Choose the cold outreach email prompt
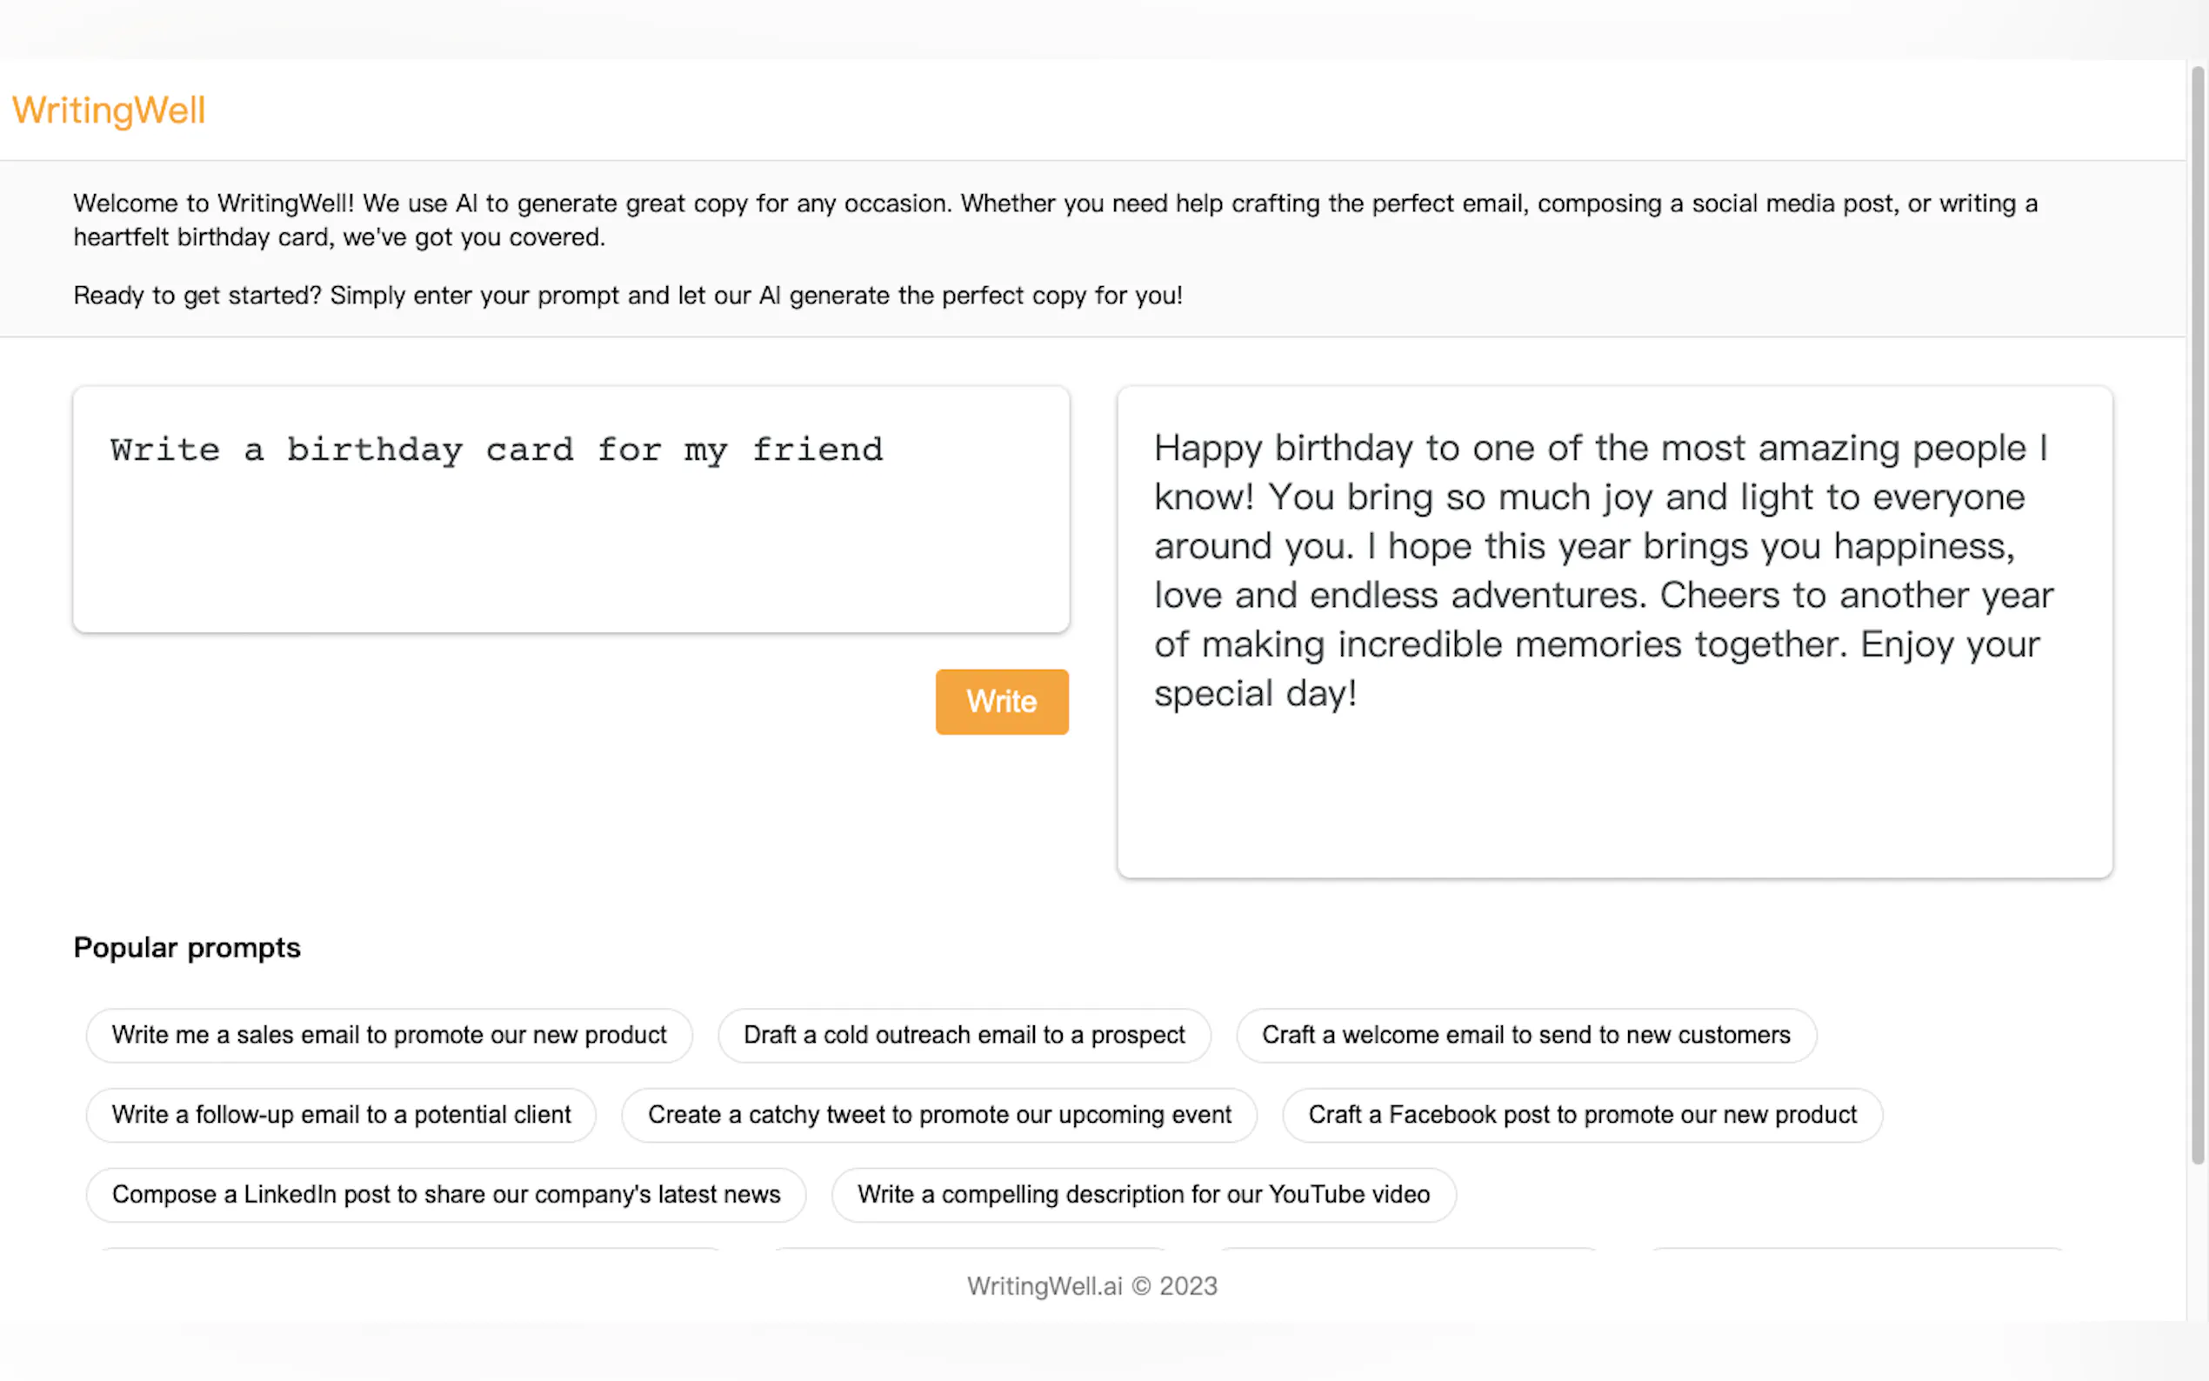2209x1381 pixels. pos(964,1035)
